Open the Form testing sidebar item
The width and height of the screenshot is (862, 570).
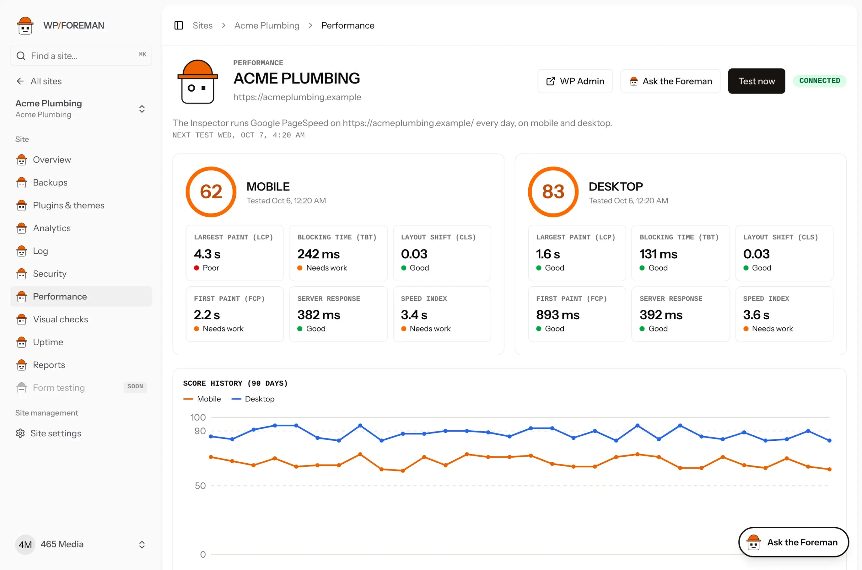81,388
